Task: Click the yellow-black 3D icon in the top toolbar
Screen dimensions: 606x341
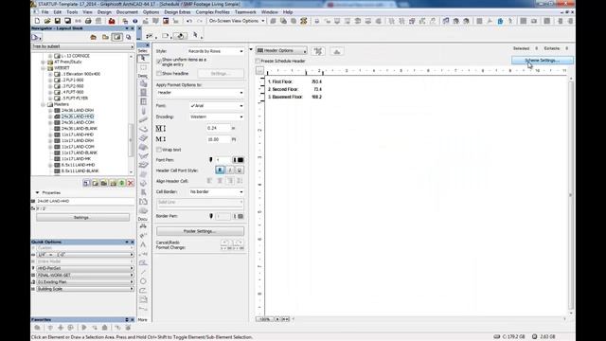Action: pyautogui.click(x=304, y=21)
